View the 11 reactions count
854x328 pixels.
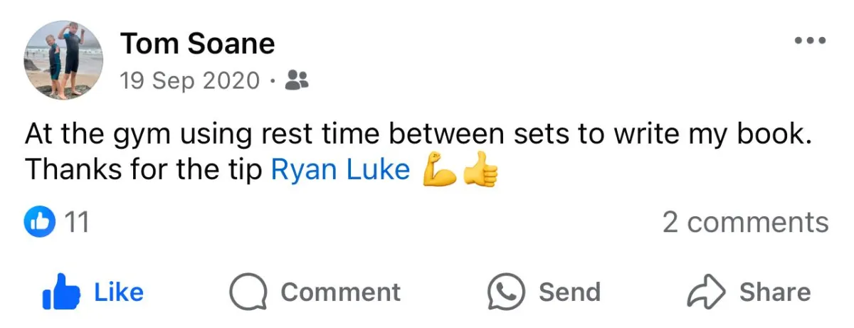coord(76,223)
